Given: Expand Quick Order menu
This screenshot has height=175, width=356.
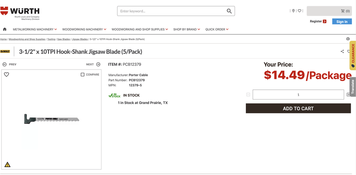Looking at the screenshot, I should (x=217, y=29).
